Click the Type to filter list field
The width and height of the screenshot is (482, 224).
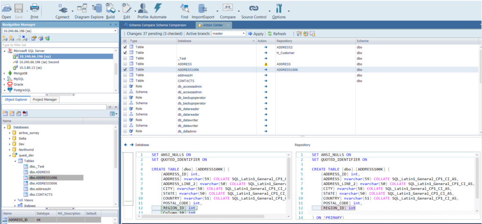click(x=60, y=45)
